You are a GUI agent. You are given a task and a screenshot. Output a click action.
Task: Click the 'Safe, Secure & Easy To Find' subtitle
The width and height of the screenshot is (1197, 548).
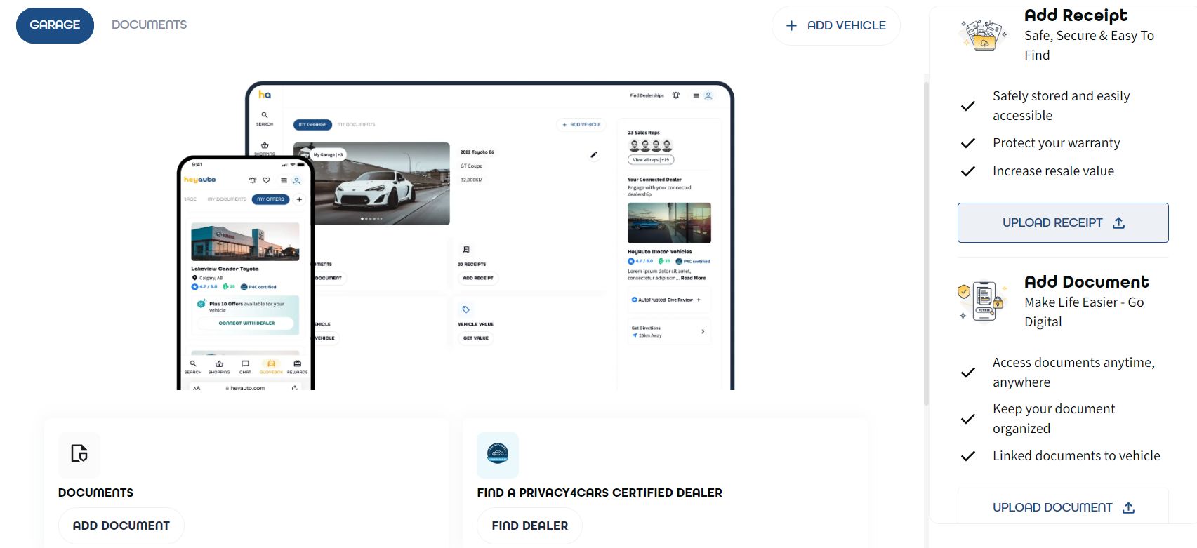pyautogui.click(x=1089, y=45)
